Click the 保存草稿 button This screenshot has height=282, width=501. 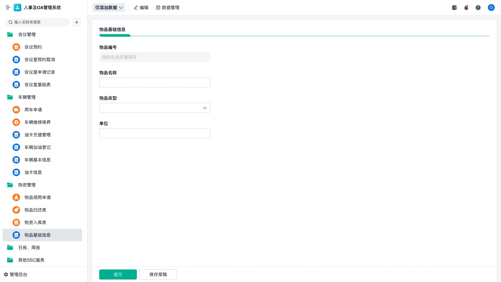158,274
